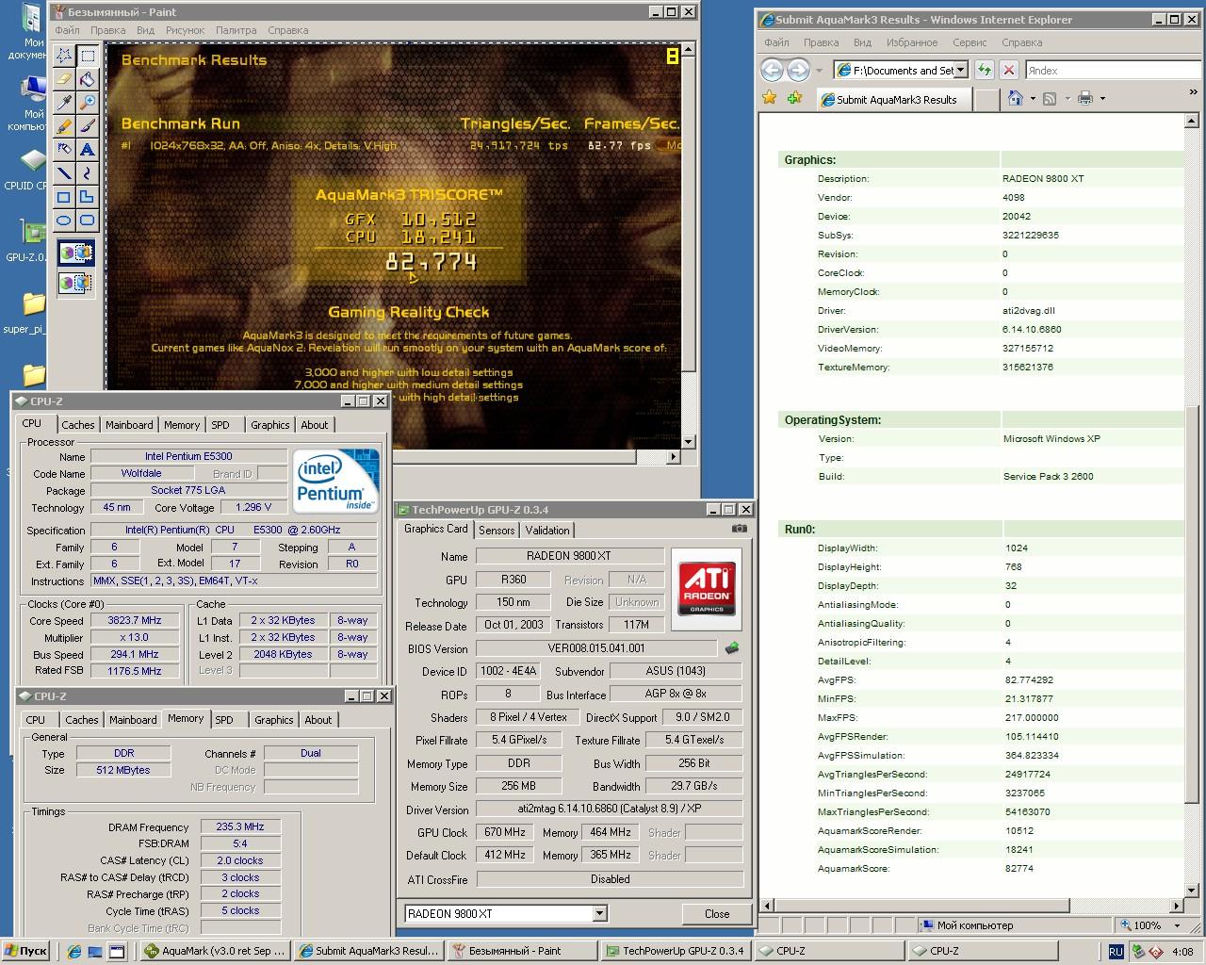Save the BIOS via GPU-Z chip icon

732,648
